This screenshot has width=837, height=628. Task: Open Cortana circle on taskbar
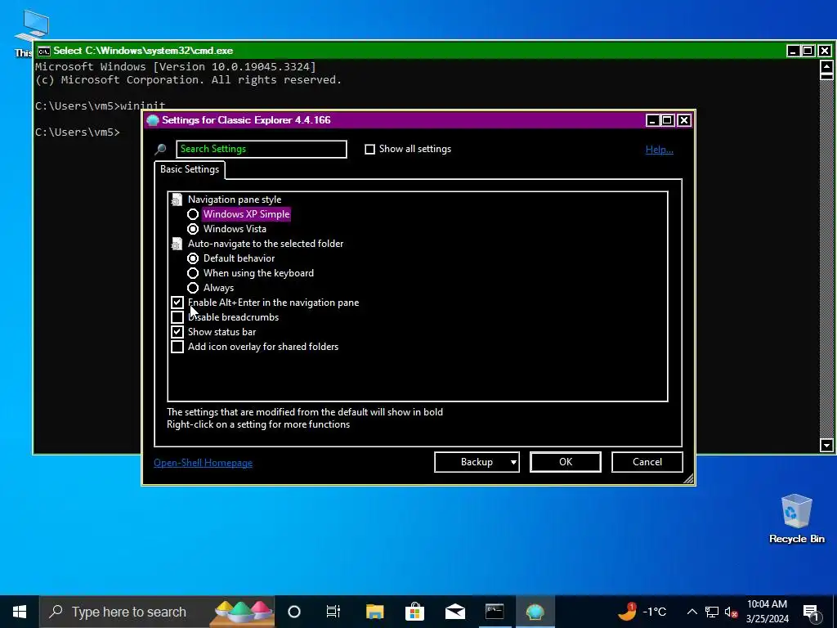tap(294, 612)
